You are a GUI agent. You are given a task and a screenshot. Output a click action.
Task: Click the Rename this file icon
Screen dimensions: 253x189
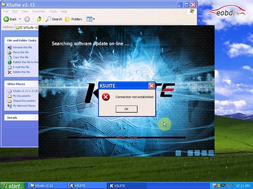[9, 48]
